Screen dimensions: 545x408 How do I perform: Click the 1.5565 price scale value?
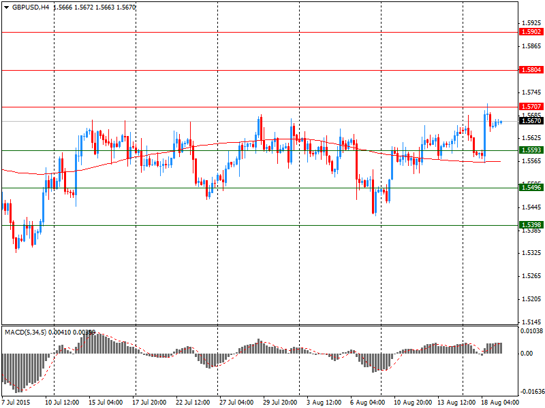[531, 161]
